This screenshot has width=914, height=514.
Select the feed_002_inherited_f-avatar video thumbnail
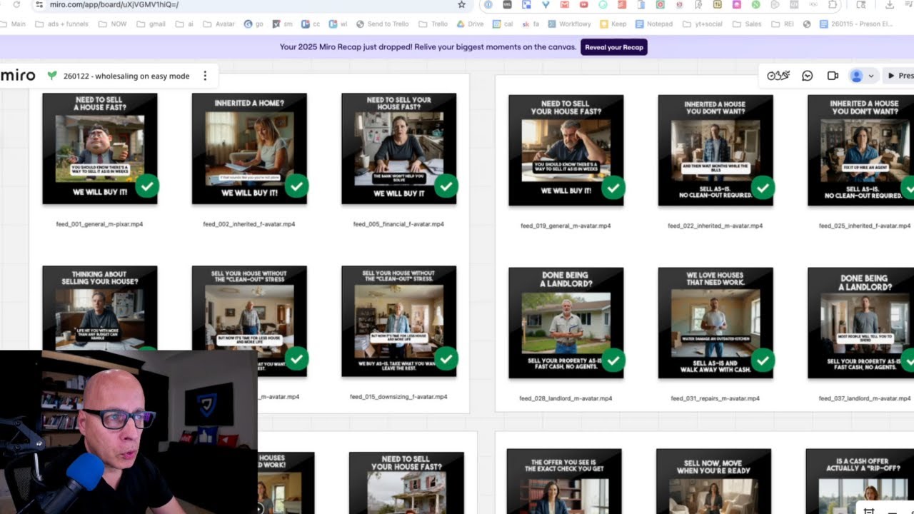pos(249,148)
